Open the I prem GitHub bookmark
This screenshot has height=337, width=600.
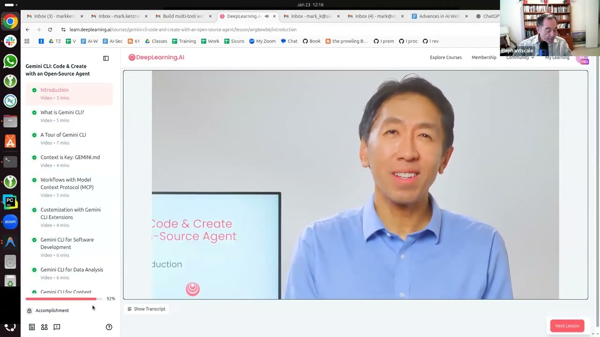click(383, 41)
